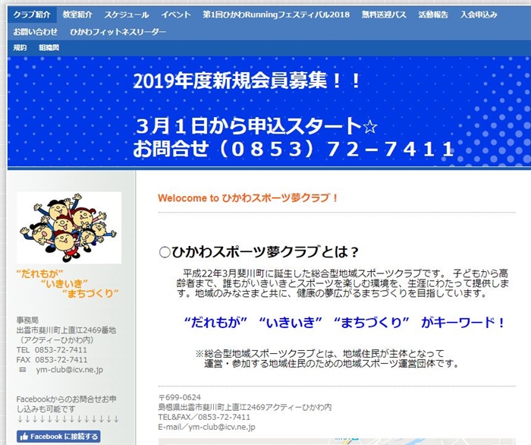The width and height of the screenshot is (531, 445).
Task: Click the blue がキーワード！ slogan line
Action: click(344, 322)
